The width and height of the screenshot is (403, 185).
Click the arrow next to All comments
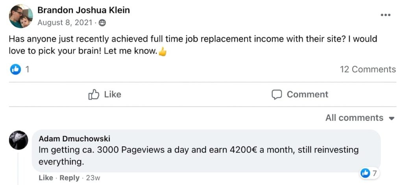[391, 118]
